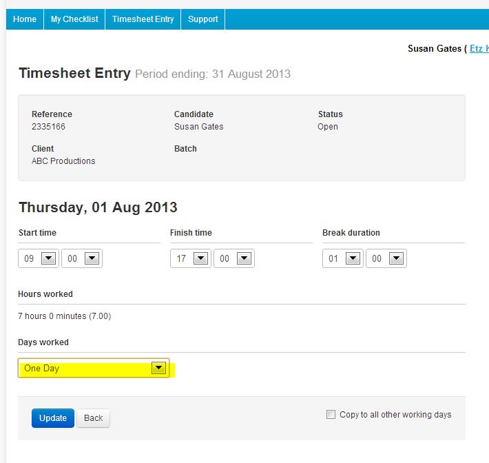Screen dimensions: 489x463
Task: Click the 'One Day' text in Days worked
Action: pos(42,369)
